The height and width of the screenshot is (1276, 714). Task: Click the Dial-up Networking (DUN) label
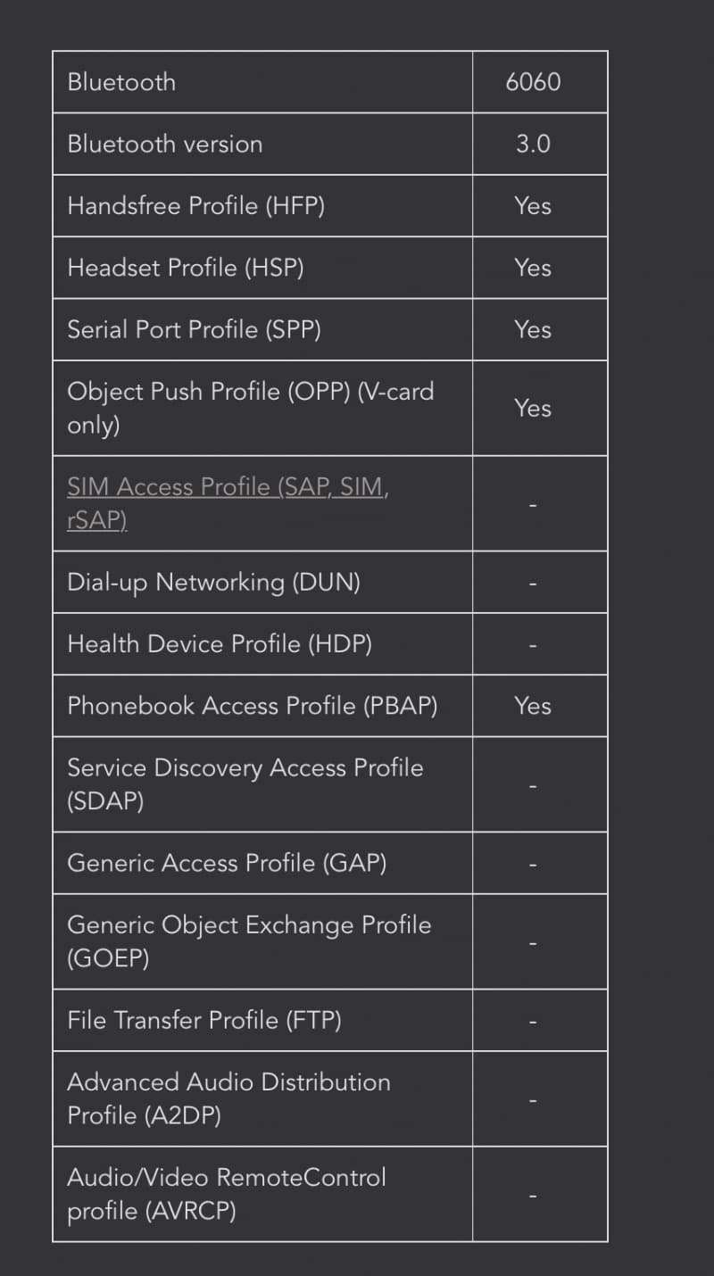214,583
